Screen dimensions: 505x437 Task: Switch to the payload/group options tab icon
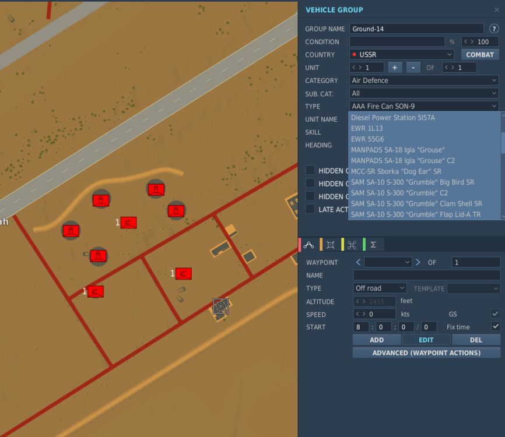(352, 245)
